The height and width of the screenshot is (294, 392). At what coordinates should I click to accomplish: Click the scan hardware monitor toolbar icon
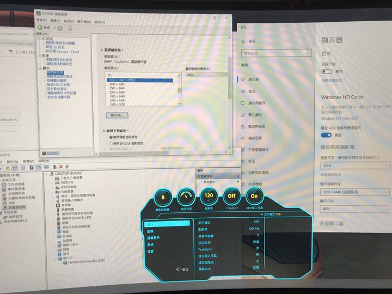[x=46, y=167]
